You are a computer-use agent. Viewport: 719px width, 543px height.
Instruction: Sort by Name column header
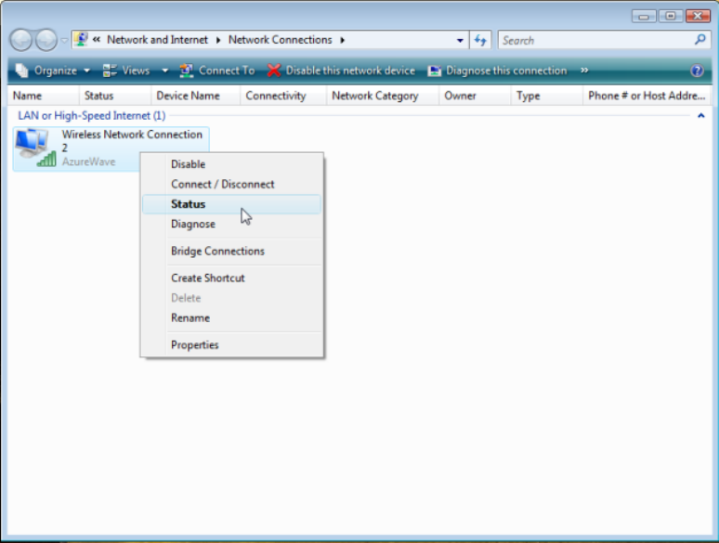tap(43, 96)
